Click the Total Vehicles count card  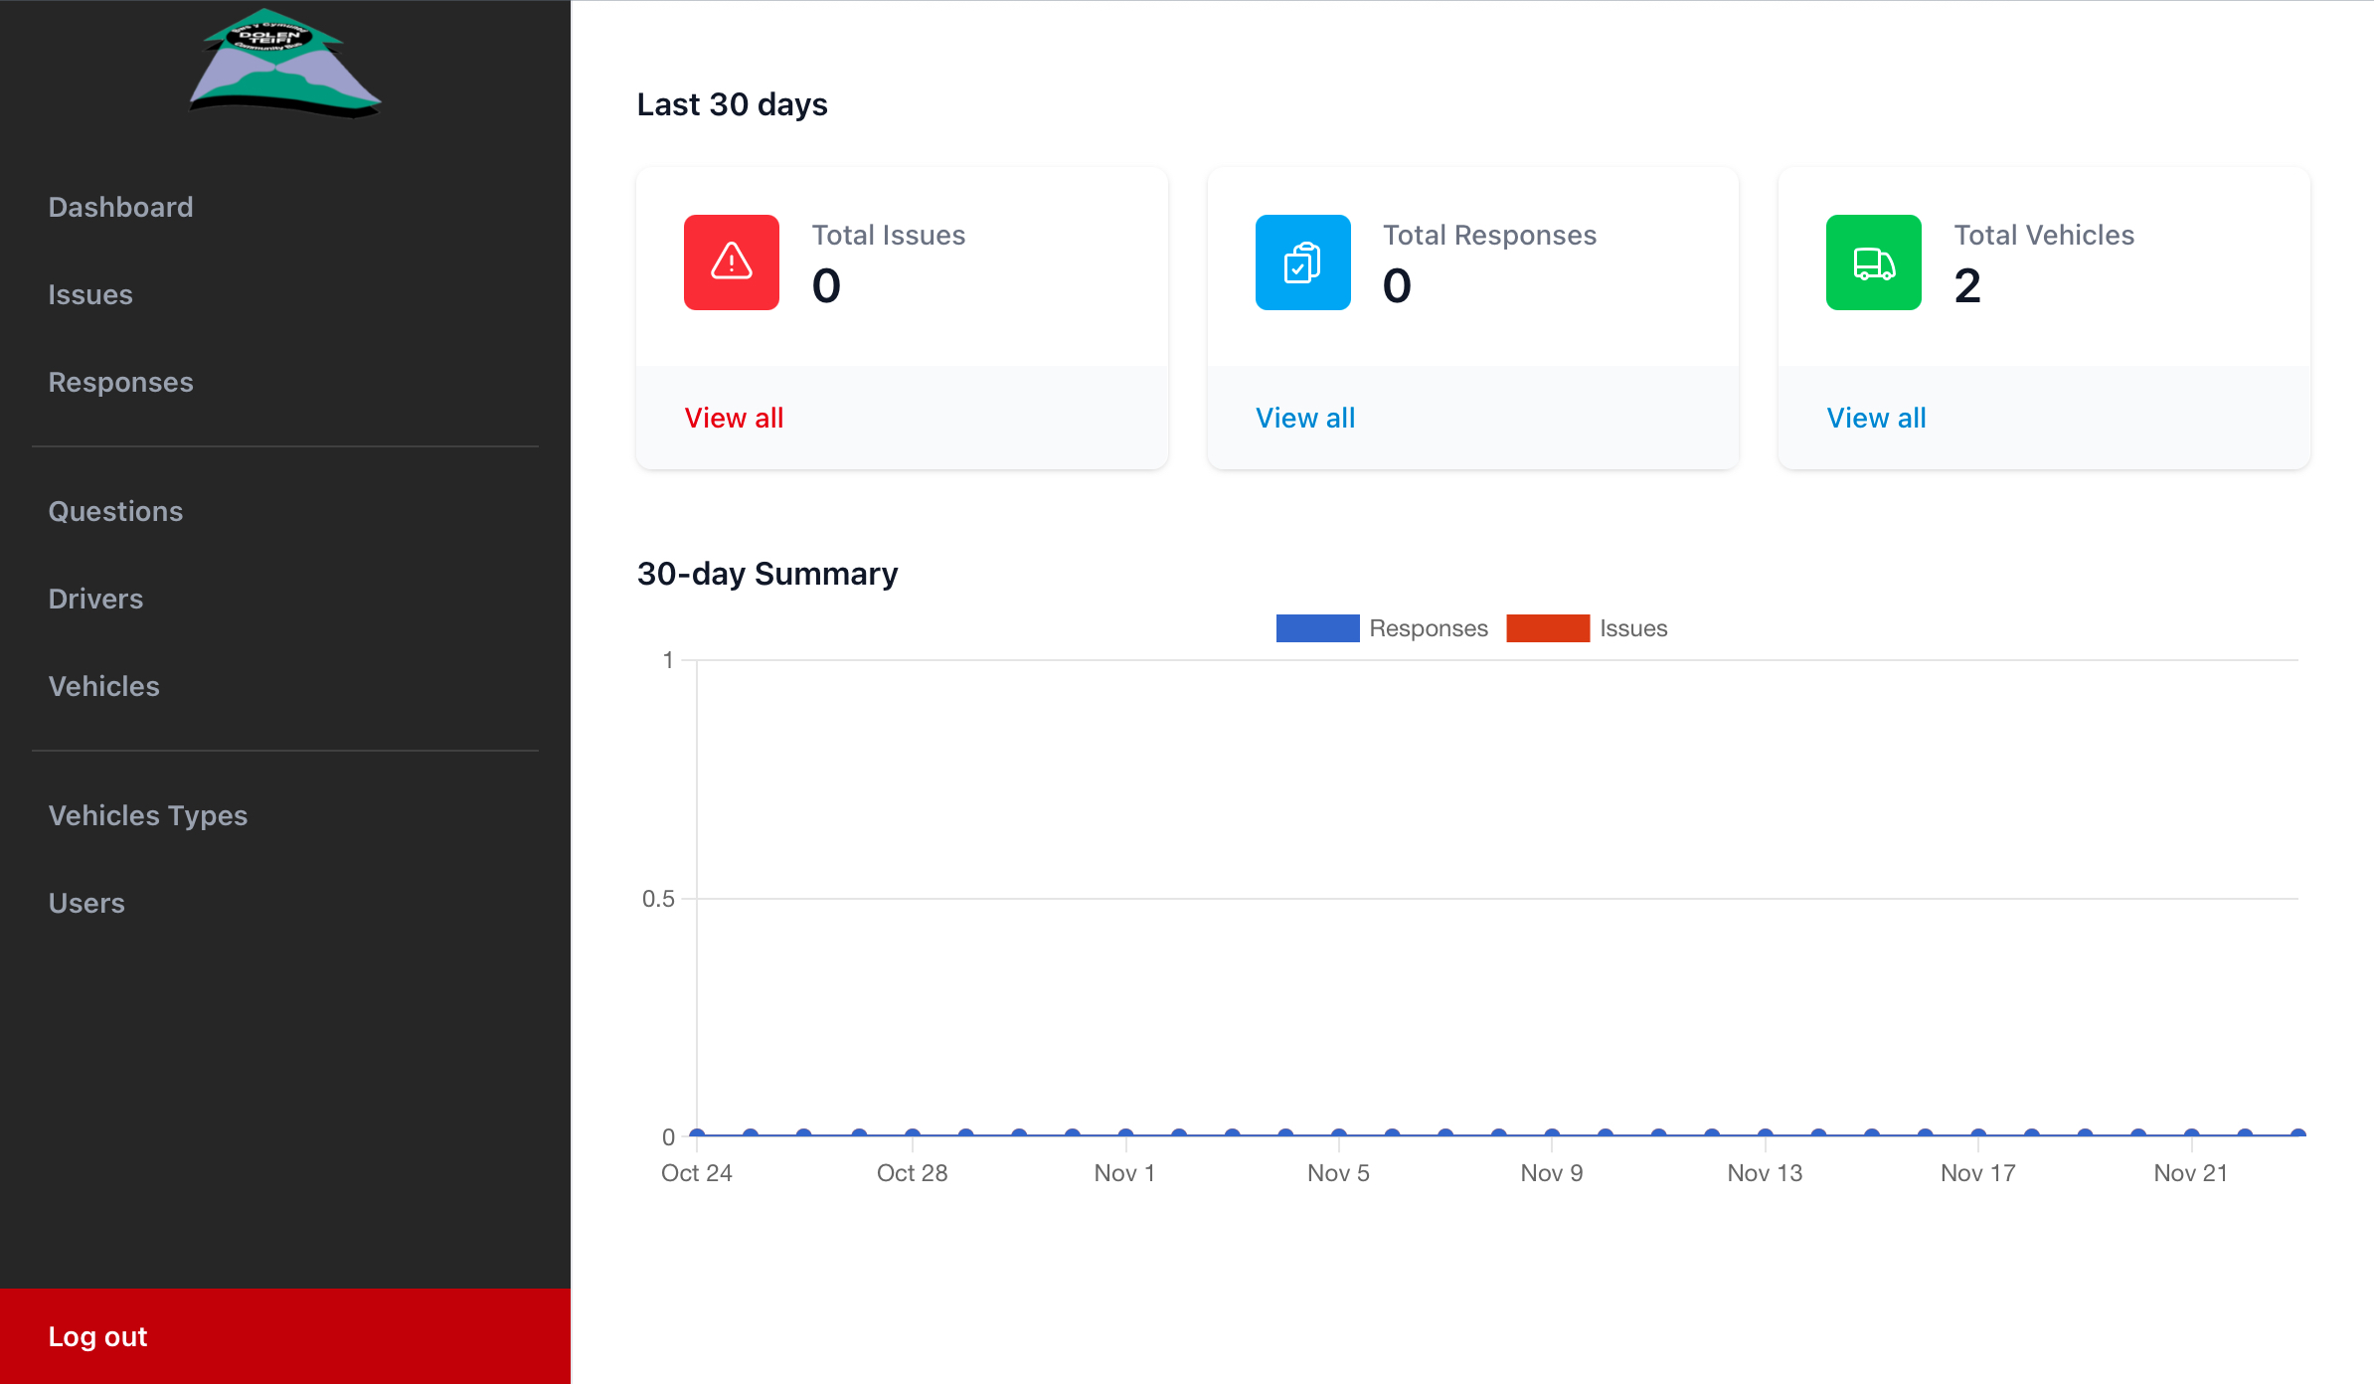point(2043,266)
